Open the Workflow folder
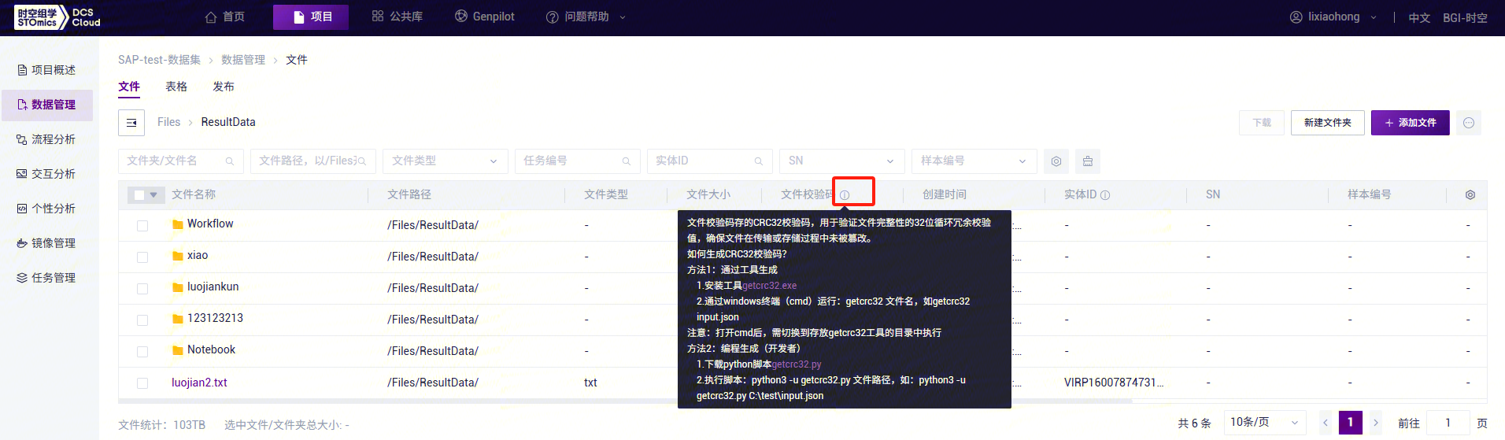The height and width of the screenshot is (440, 1505). click(x=210, y=224)
